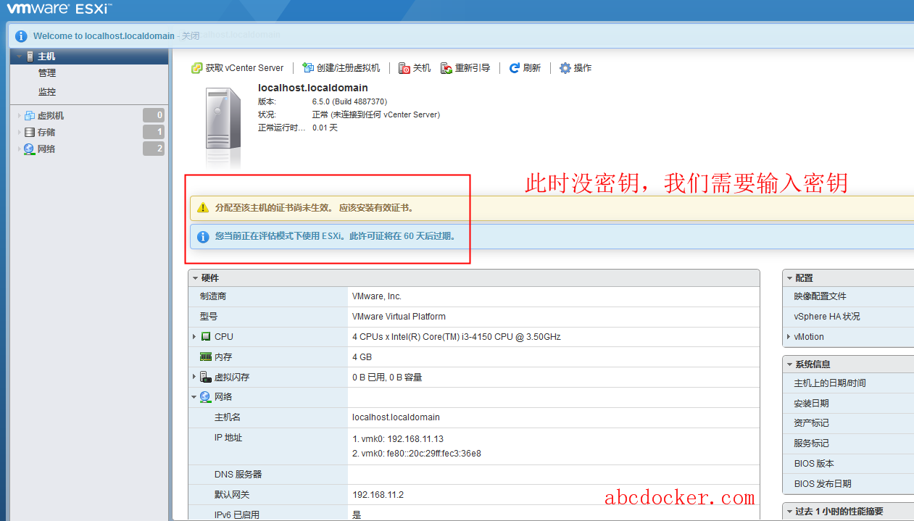Click the reboot (重新引导) icon
This screenshot has width=914, height=521.
tap(446, 68)
